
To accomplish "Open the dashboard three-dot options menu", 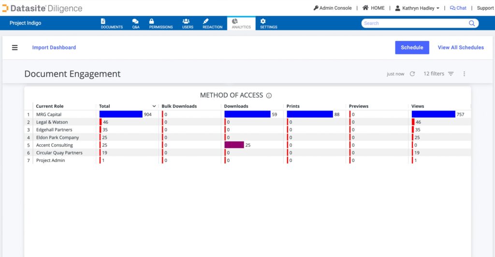I will pyautogui.click(x=464, y=74).
